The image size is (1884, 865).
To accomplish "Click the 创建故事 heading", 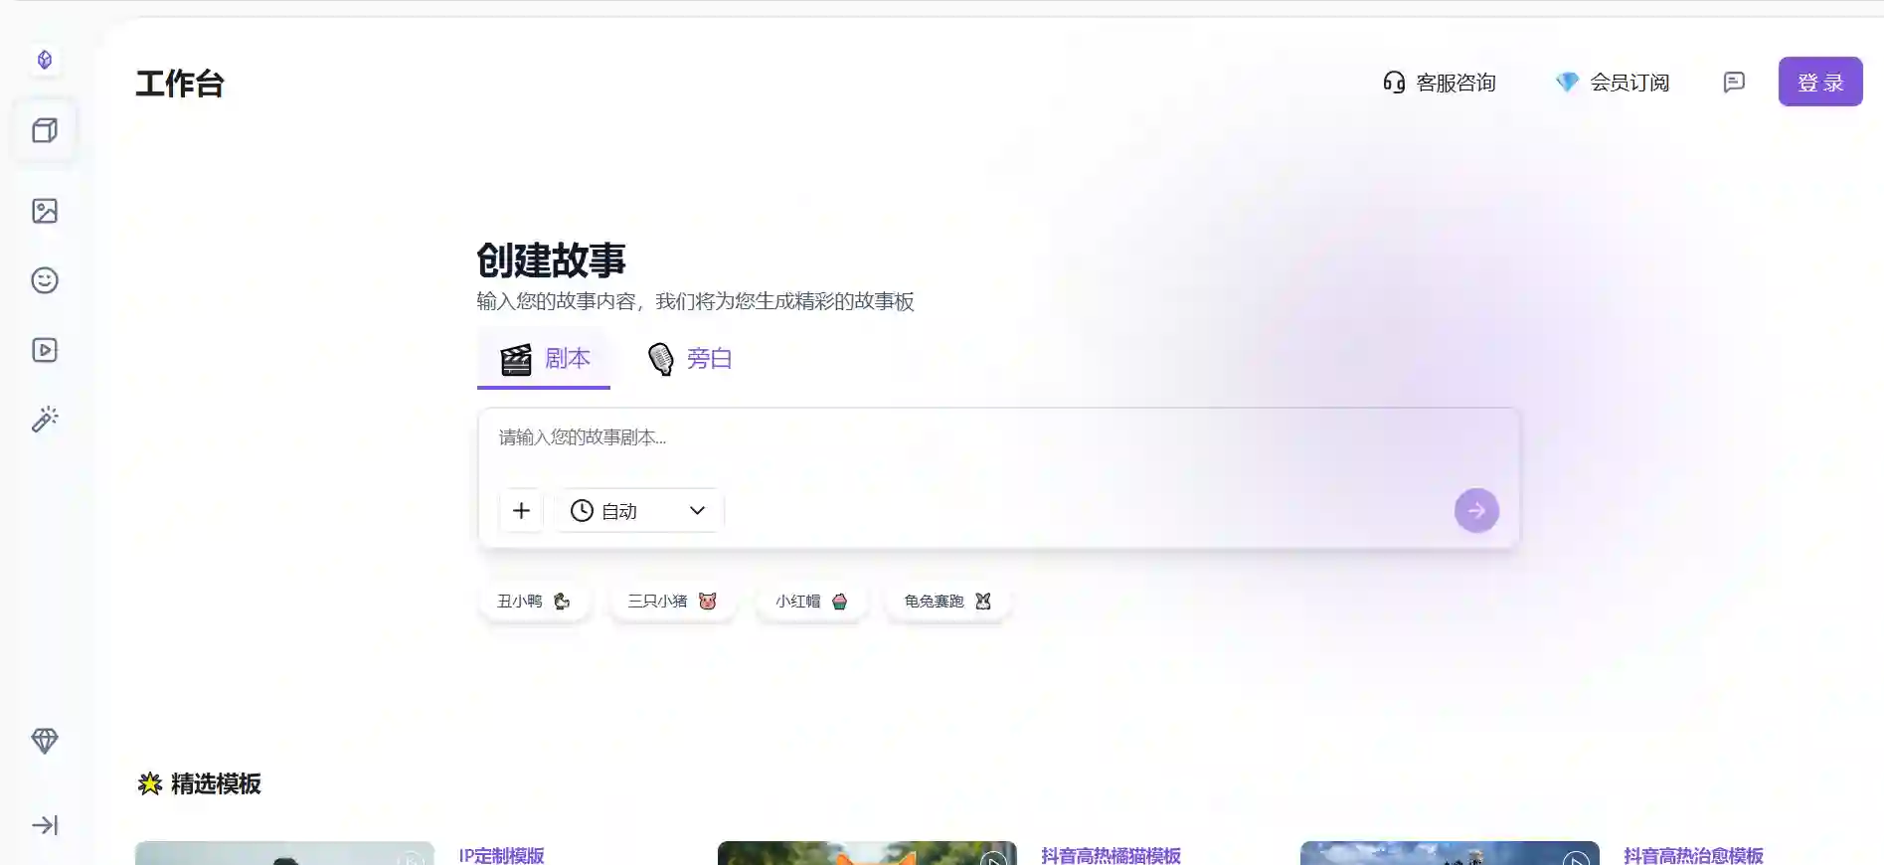I will (551, 260).
